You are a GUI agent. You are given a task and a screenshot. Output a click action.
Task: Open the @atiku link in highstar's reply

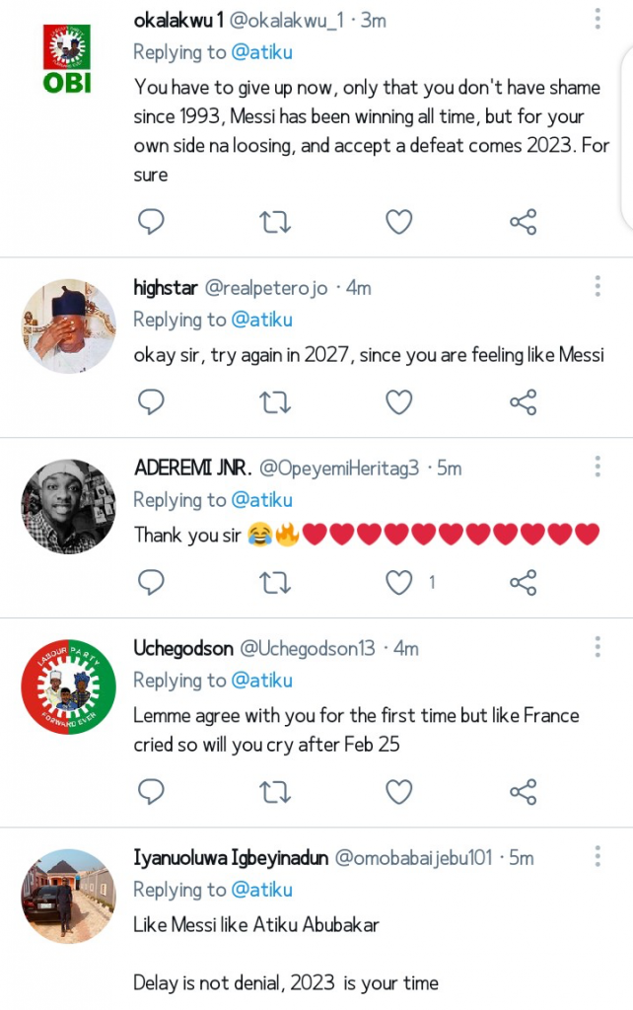click(261, 320)
